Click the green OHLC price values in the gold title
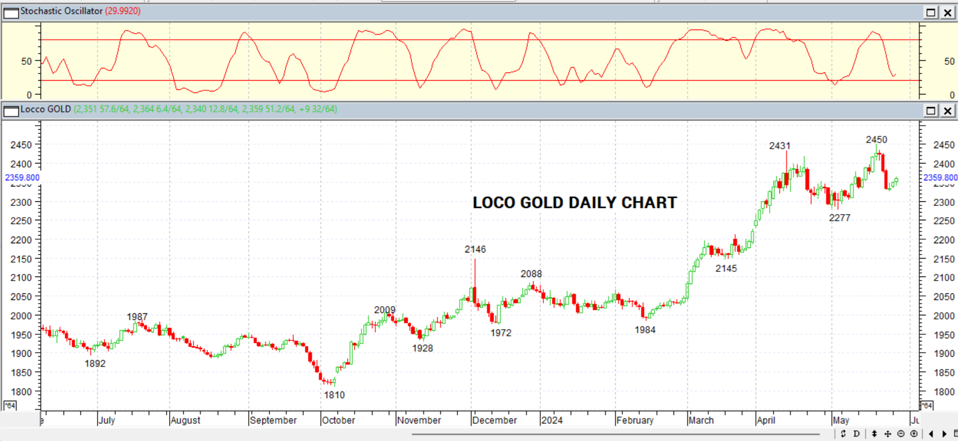The height and width of the screenshot is (441, 958). pos(206,109)
